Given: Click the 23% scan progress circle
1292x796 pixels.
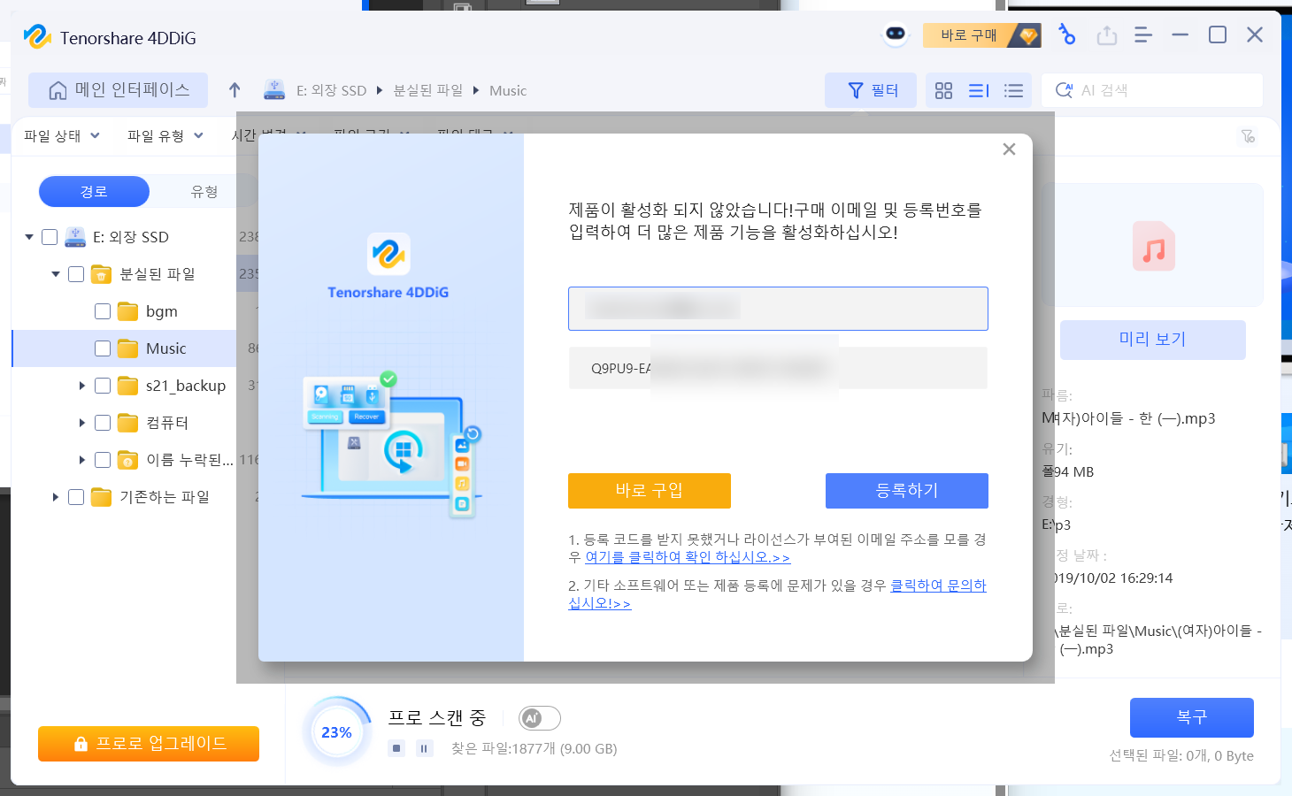Looking at the screenshot, I should (337, 732).
